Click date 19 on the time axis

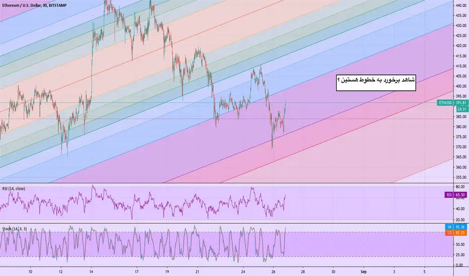coord(167,271)
